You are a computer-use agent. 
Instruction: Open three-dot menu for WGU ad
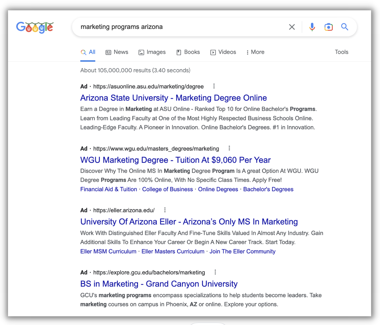[229, 148]
